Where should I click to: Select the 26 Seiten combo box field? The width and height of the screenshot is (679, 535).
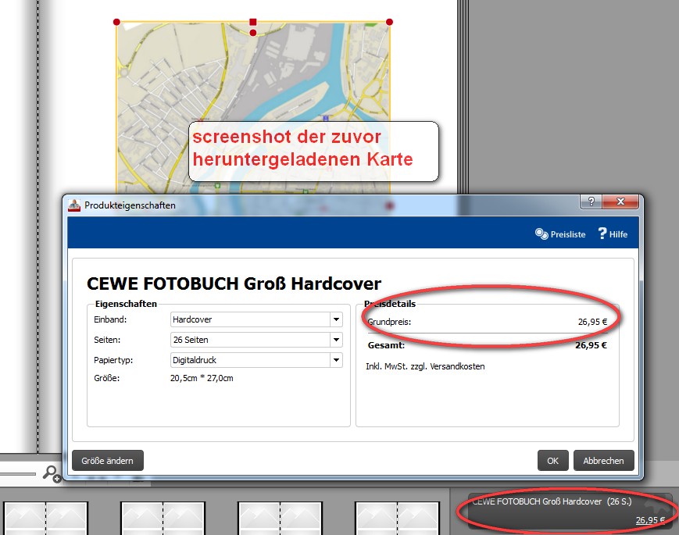(256, 340)
